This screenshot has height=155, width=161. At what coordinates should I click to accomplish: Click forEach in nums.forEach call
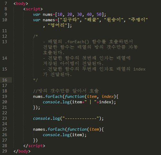[x=54, y=96]
